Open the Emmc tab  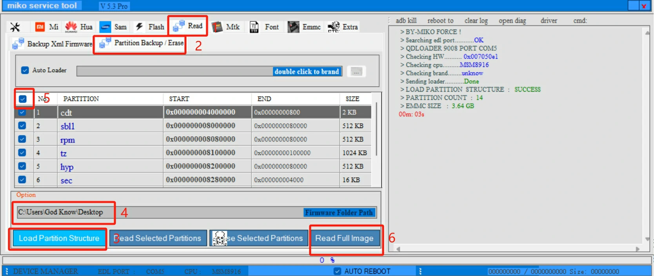(x=304, y=27)
